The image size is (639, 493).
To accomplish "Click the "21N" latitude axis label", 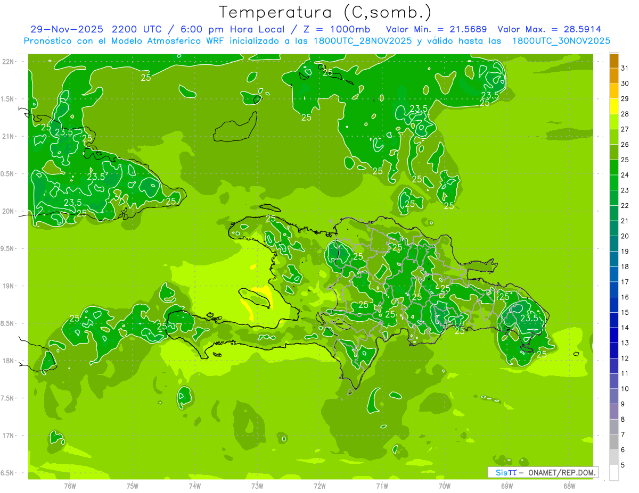I will [9, 137].
